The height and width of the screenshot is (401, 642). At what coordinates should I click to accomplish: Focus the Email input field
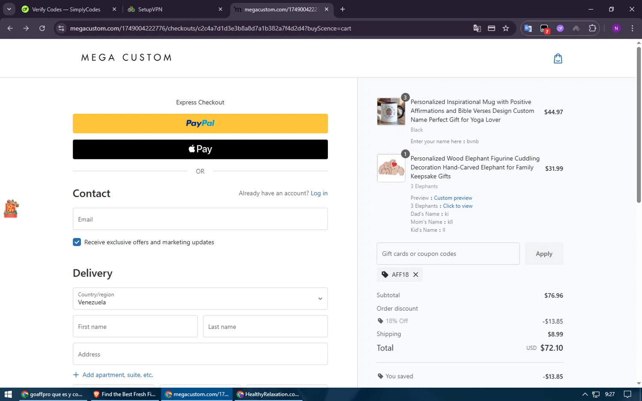coord(200,219)
